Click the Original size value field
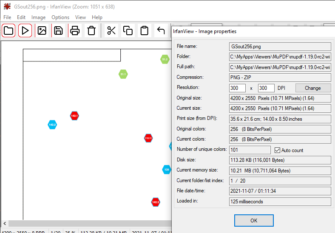 pyautogui.click(x=280, y=98)
